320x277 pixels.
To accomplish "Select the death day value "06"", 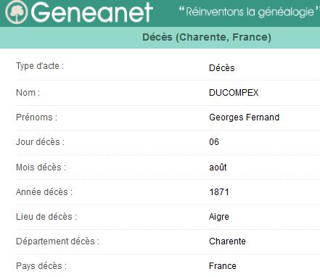I will (x=214, y=142).
